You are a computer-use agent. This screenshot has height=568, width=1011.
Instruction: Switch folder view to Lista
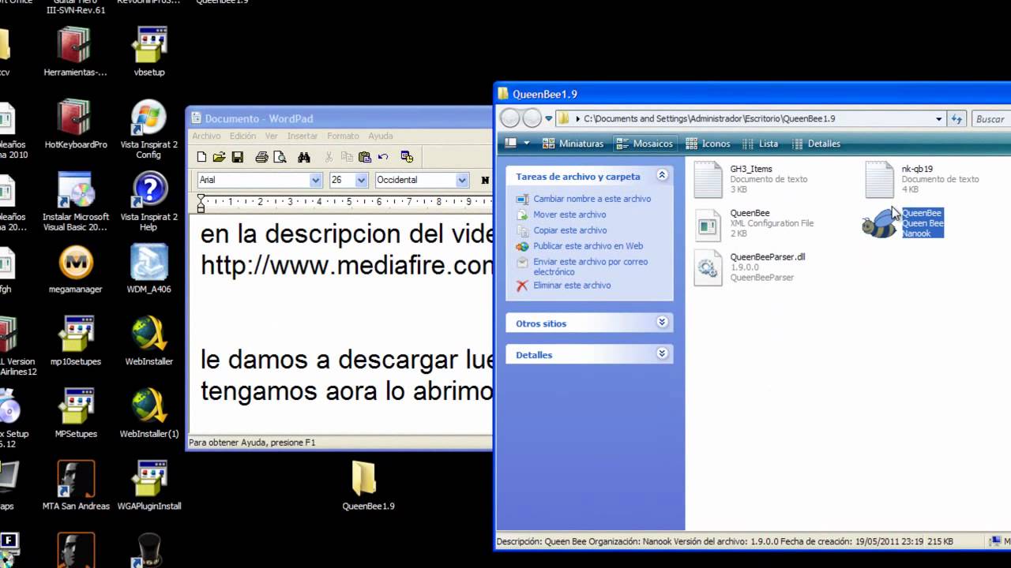coord(760,144)
